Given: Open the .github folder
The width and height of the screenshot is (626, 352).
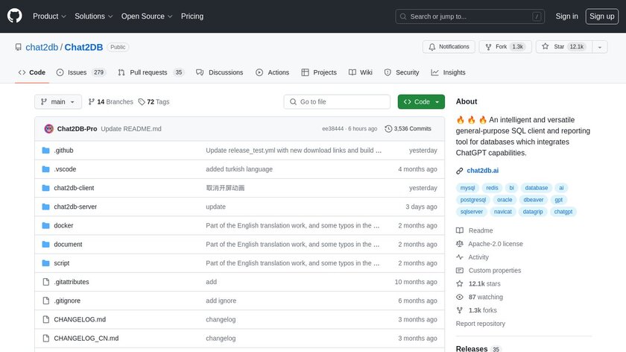Looking at the screenshot, I should pos(63,151).
